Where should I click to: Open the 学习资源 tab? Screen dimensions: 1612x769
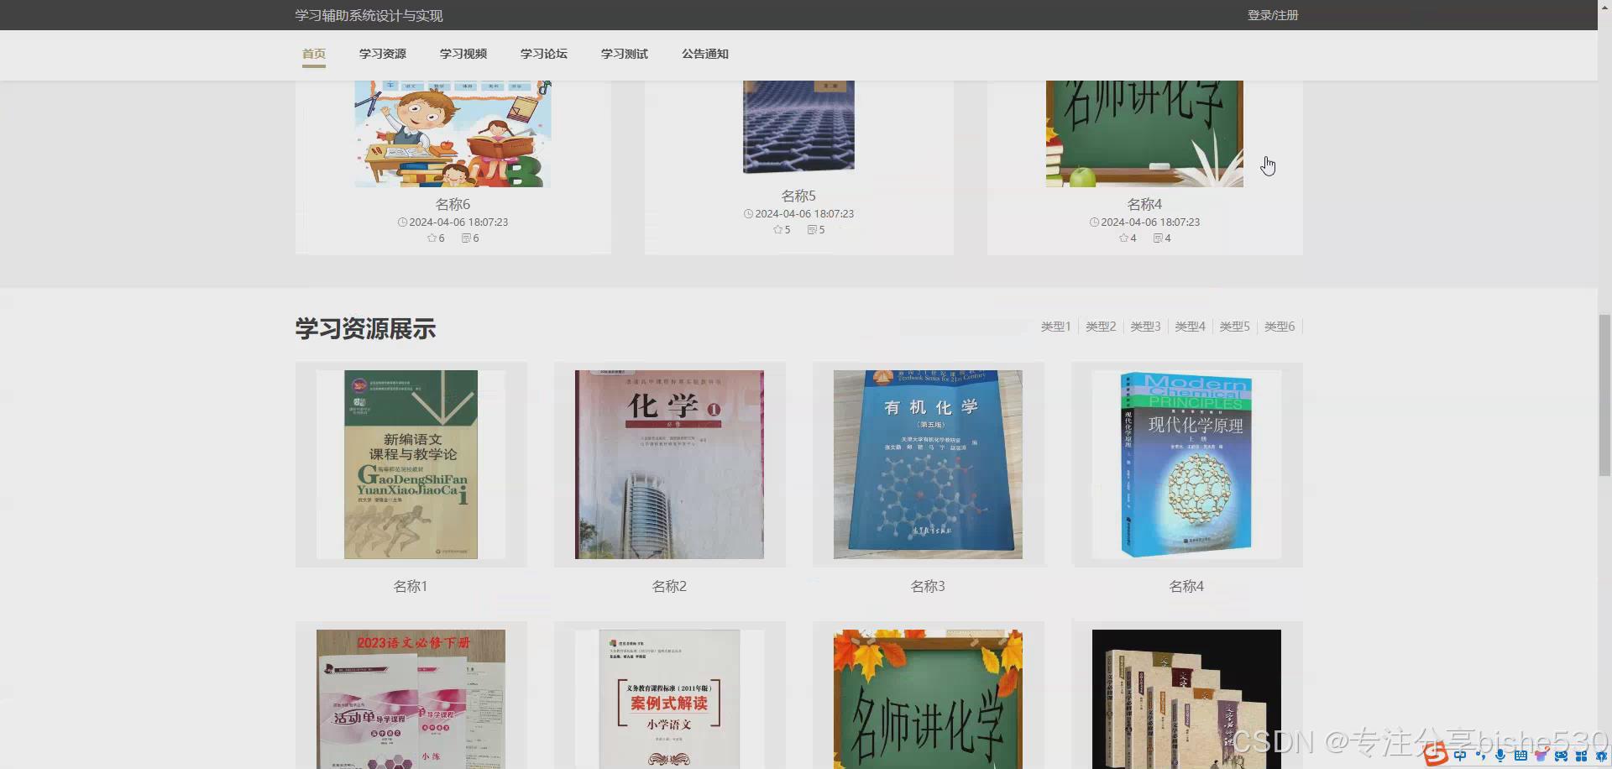[x=382, y=53]
